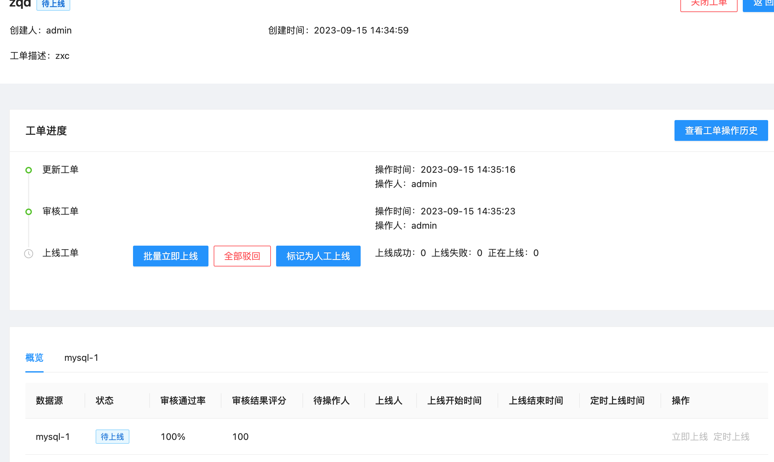Screen dimensions: 774x462
Task: Click the 审核结果评分 column header
Action: (259, 401)
